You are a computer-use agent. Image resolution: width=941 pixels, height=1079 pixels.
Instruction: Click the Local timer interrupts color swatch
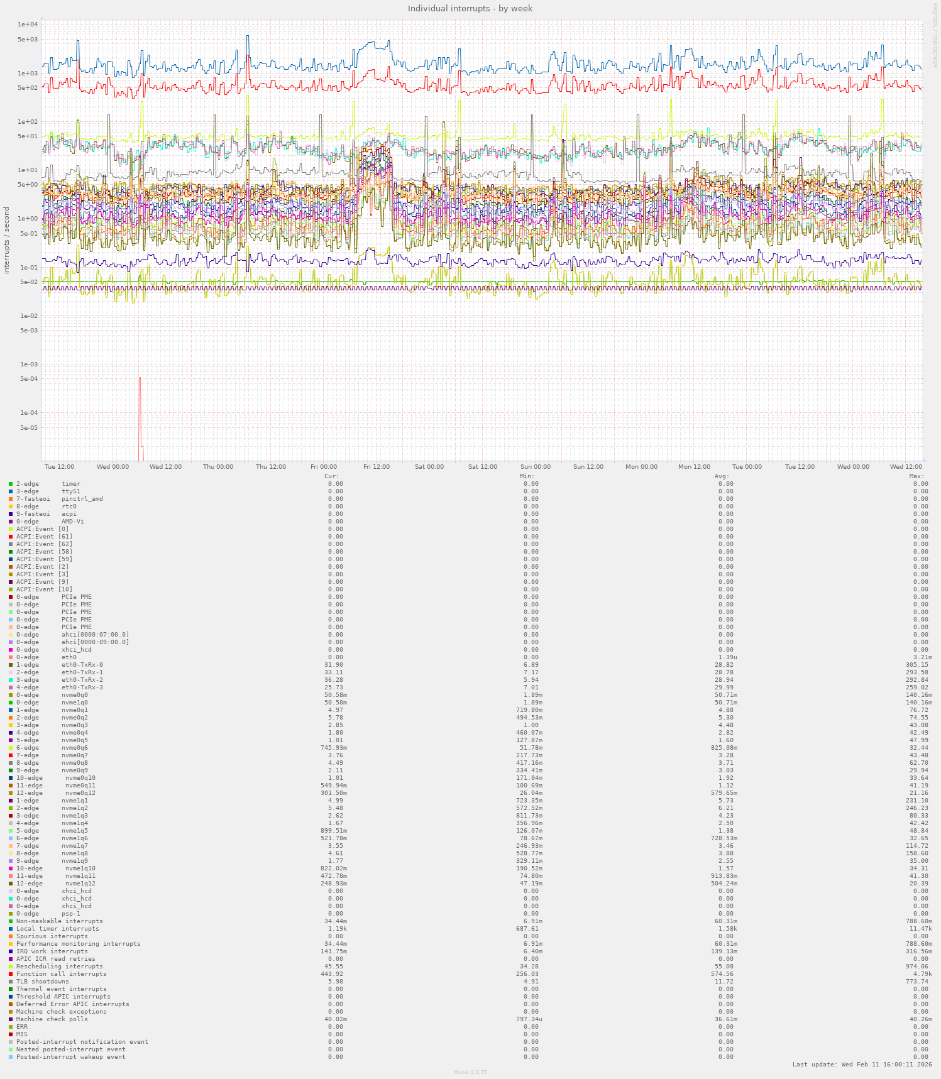[11, 929]
